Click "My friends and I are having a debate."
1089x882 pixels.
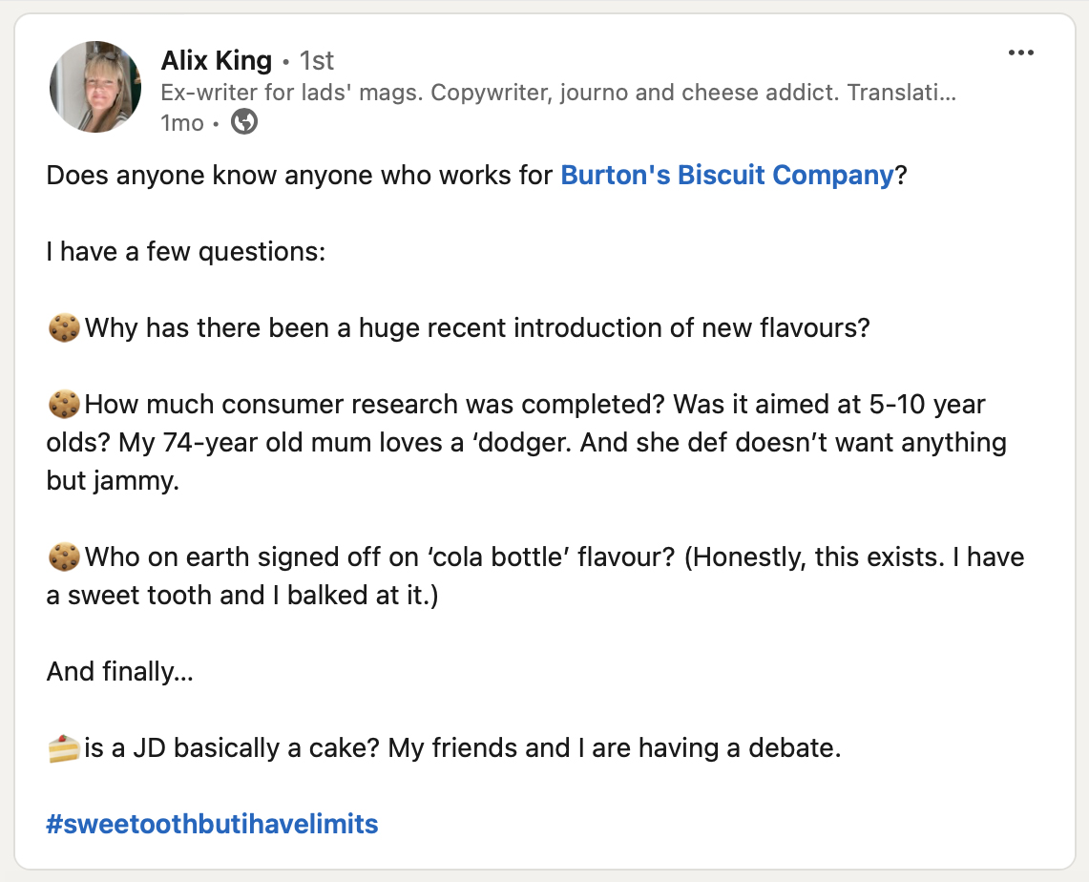pos(616,748)
